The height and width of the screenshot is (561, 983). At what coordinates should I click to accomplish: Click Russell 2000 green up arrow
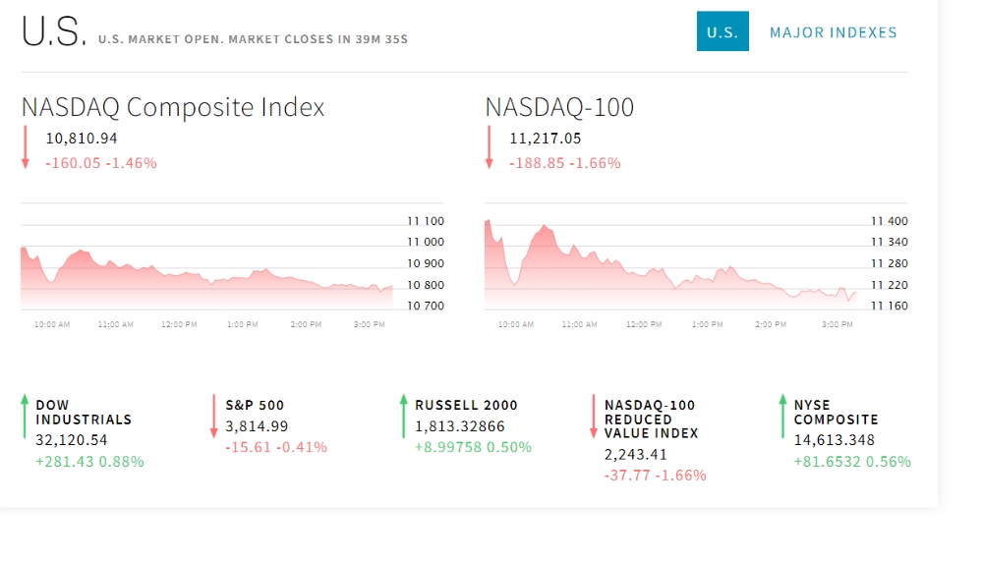click(x=403, y=416)
